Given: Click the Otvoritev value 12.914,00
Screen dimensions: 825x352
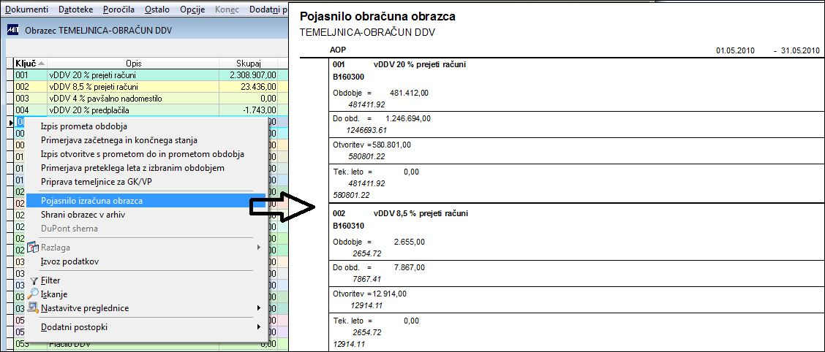Looking at the screenshot, I should coord(389,294).
